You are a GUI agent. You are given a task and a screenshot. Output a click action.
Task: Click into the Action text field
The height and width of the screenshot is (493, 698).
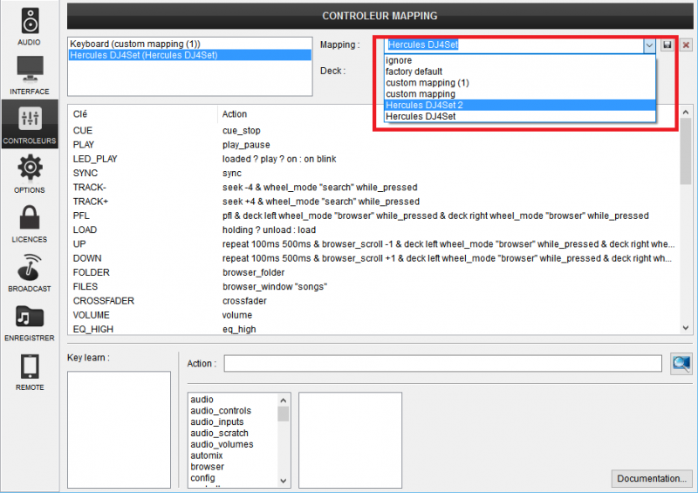(442, 363)
